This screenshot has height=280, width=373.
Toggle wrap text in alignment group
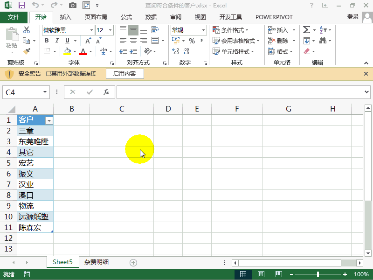155,30
